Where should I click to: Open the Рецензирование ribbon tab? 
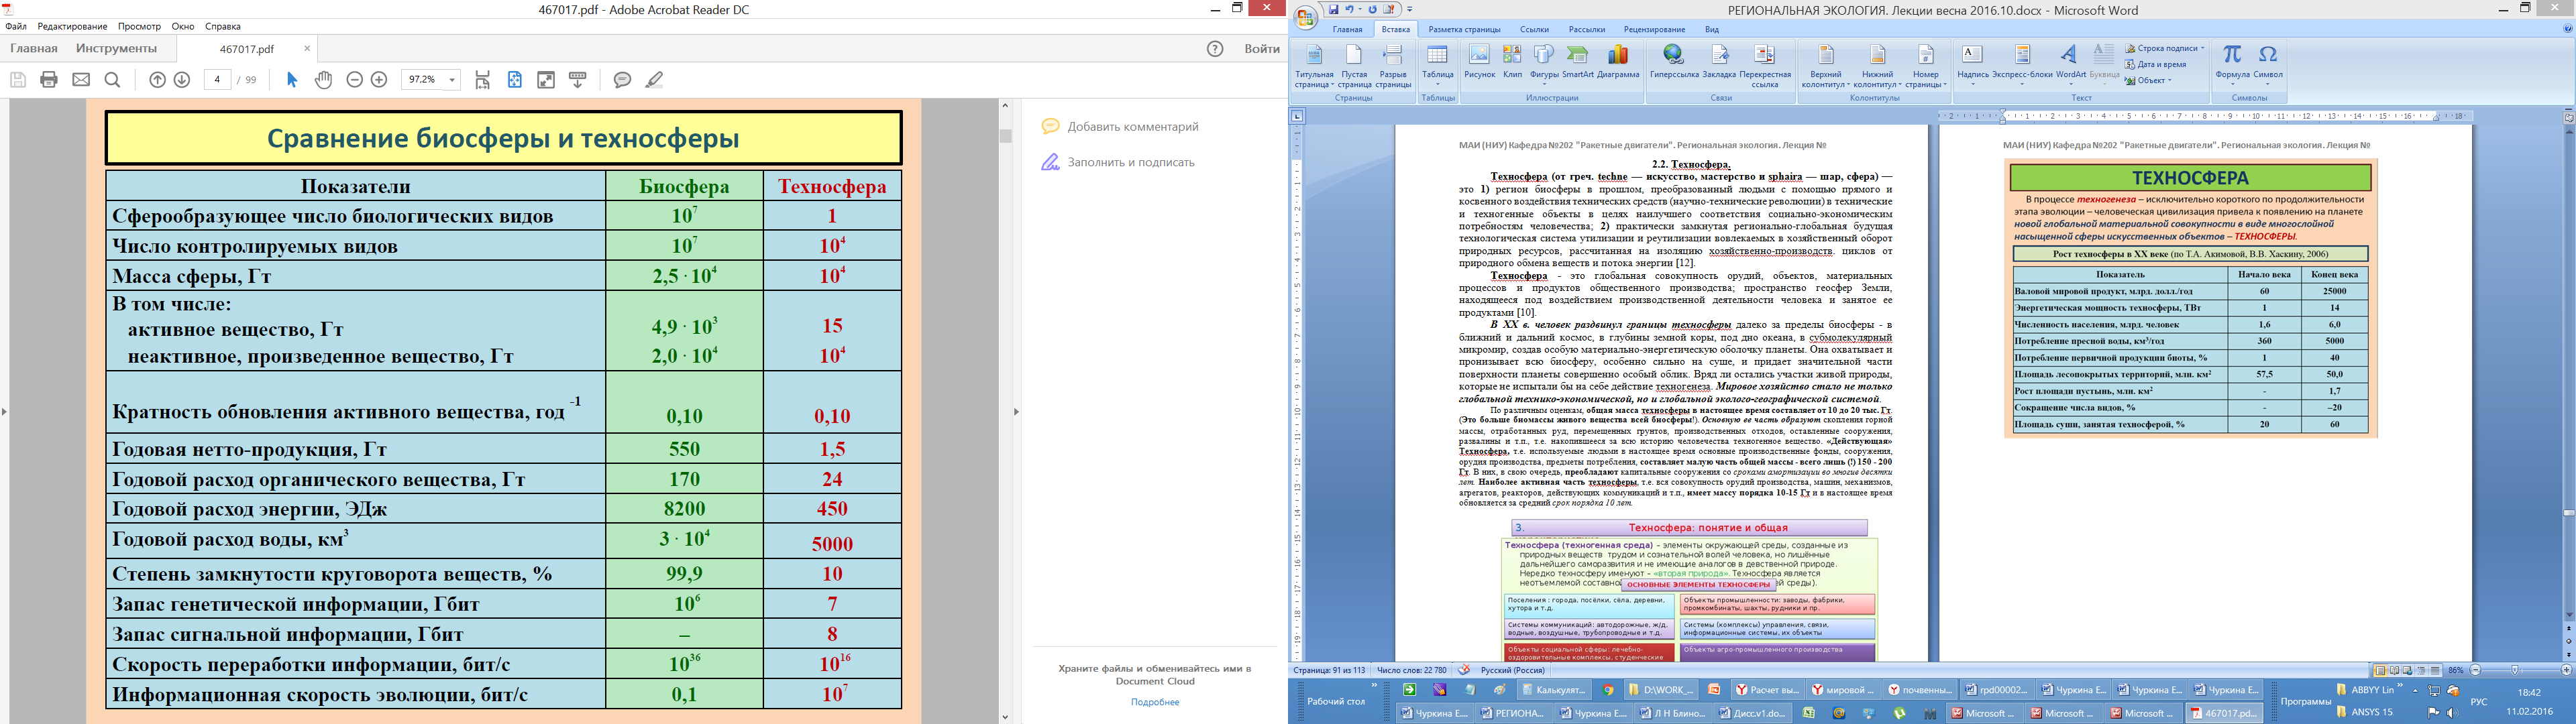tap(1654, 30)
